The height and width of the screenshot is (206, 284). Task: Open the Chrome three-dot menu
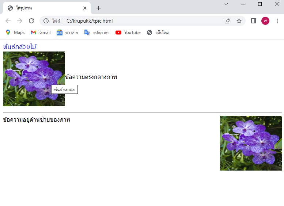click(x=277, y=21)
